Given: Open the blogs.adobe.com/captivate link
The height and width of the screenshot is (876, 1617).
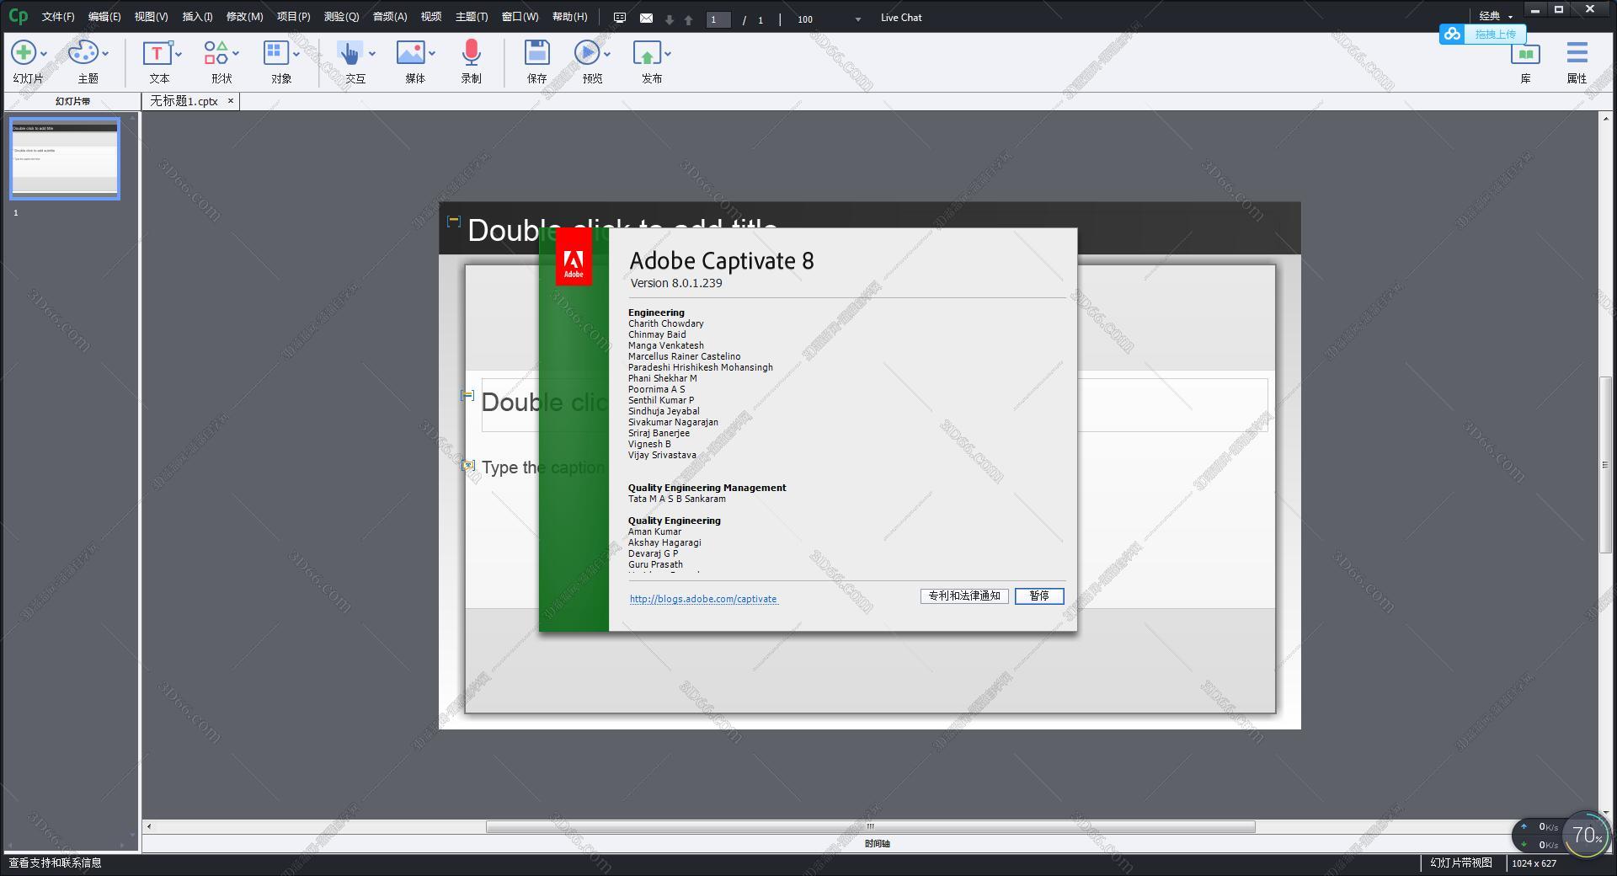Looking at the screenshot, I should coord(702,599).
